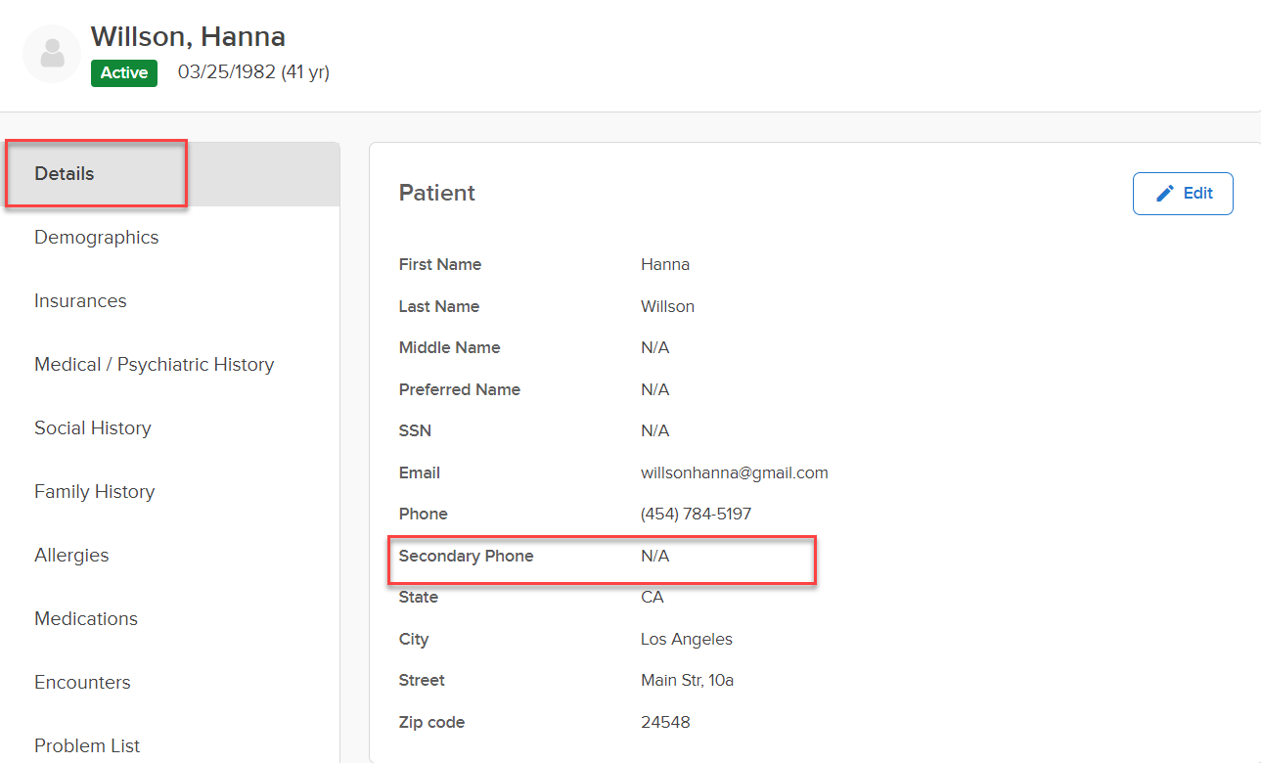Click the Edit button with pencil icon
The height and width of the screenshot is (763, 1261).
pos(1182,194)
